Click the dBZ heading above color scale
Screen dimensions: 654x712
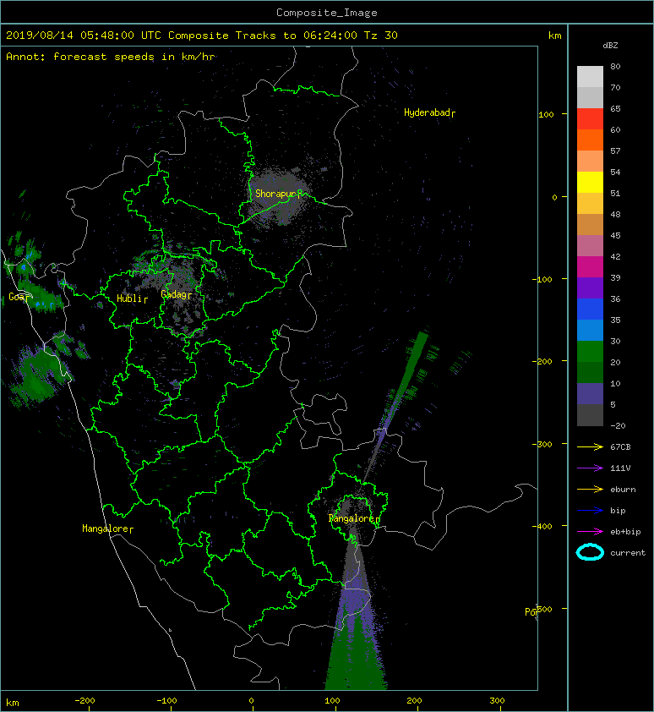pyautogui.click(x=610, y=46)
